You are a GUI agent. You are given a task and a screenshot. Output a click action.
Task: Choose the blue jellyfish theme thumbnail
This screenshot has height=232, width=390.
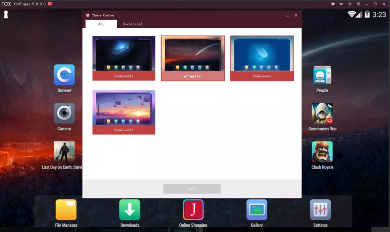[x=262, y=54]
